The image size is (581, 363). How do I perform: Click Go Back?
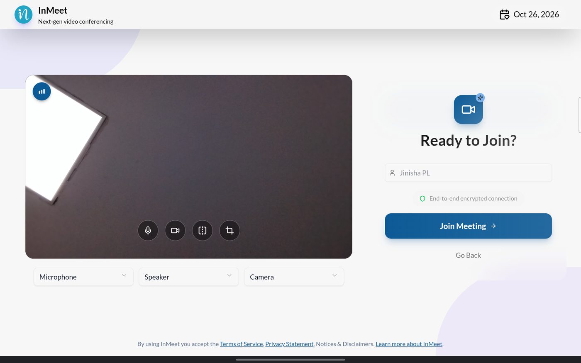pyautogui.click(x=468, y=255)
